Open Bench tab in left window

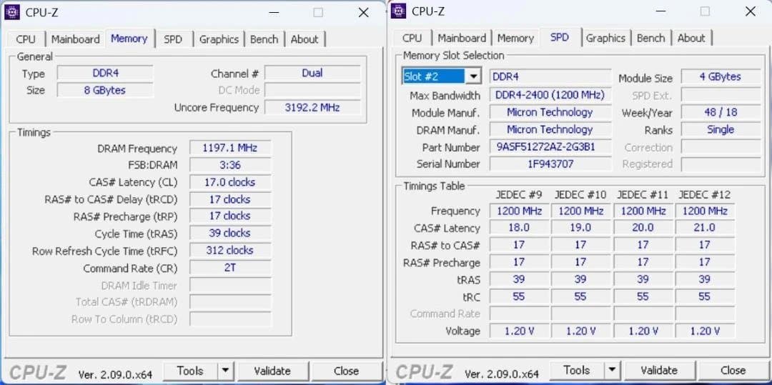coord(264,39)
